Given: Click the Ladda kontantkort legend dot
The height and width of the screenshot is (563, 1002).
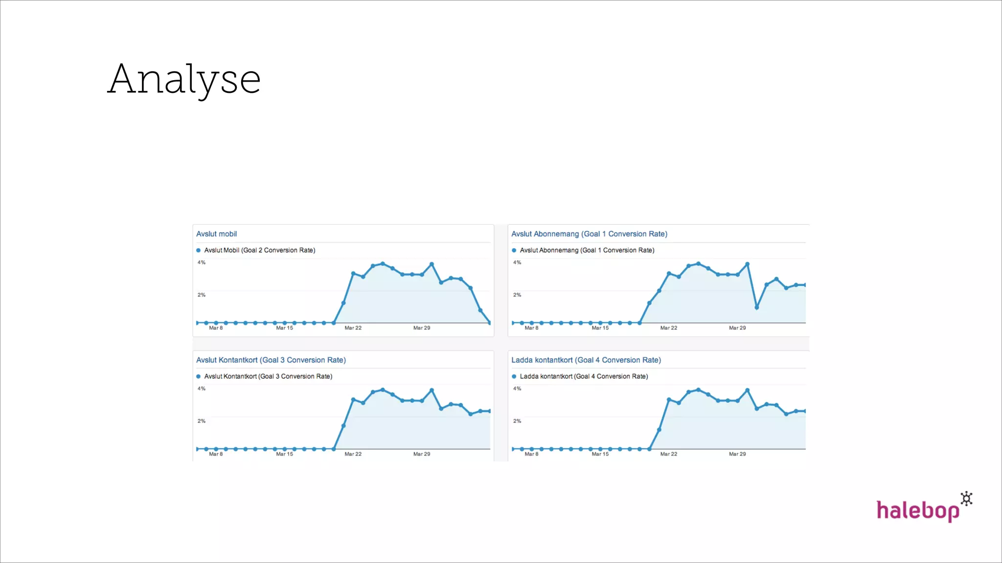Looking at the screenshot, I should pyautogui.click(x=514, y=376).
